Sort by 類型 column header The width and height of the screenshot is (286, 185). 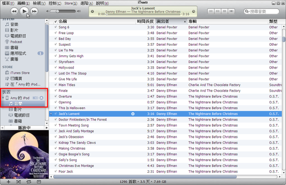pyautogui.click(x=275, y=21)
